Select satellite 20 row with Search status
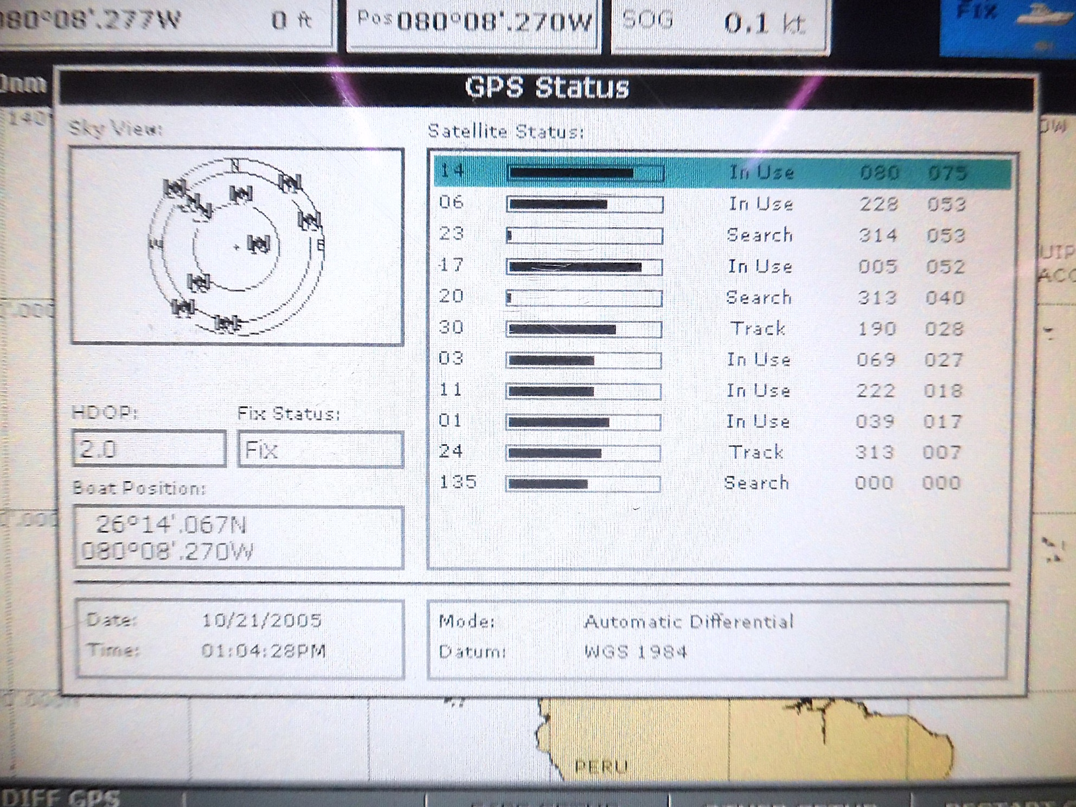1076x807 pixels. coord(722,298)
